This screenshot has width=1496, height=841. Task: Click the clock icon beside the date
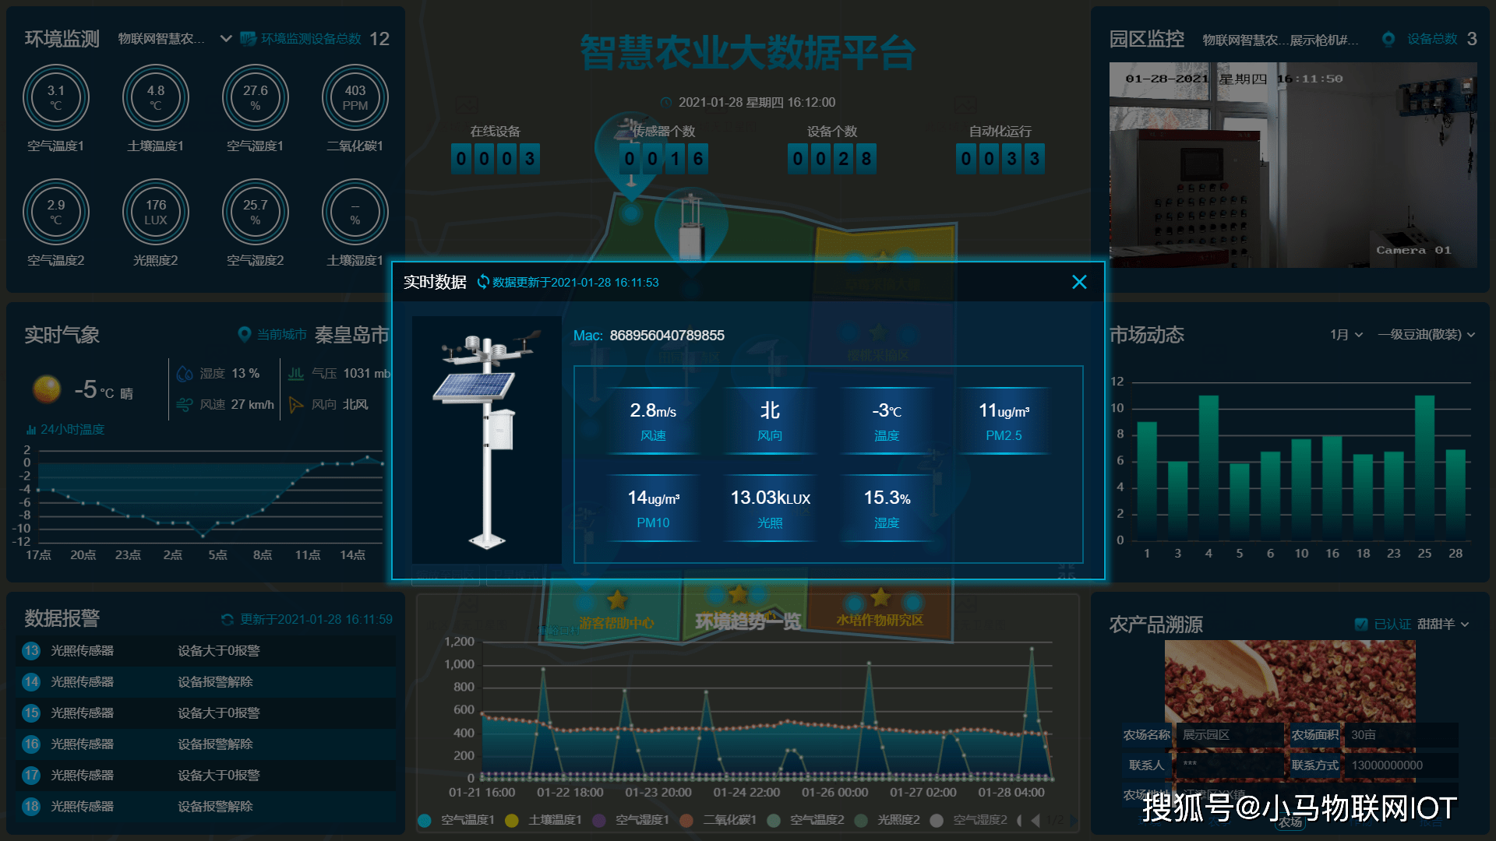(x=666, y=103)
